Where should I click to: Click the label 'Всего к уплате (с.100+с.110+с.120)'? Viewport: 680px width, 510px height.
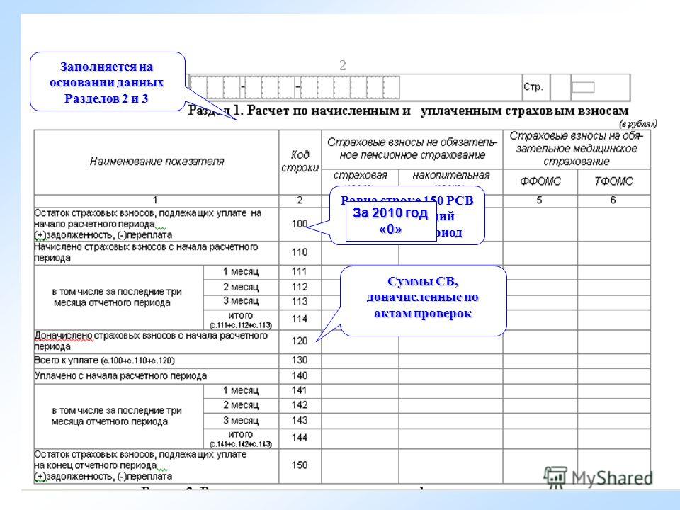[x=105, y=361]
